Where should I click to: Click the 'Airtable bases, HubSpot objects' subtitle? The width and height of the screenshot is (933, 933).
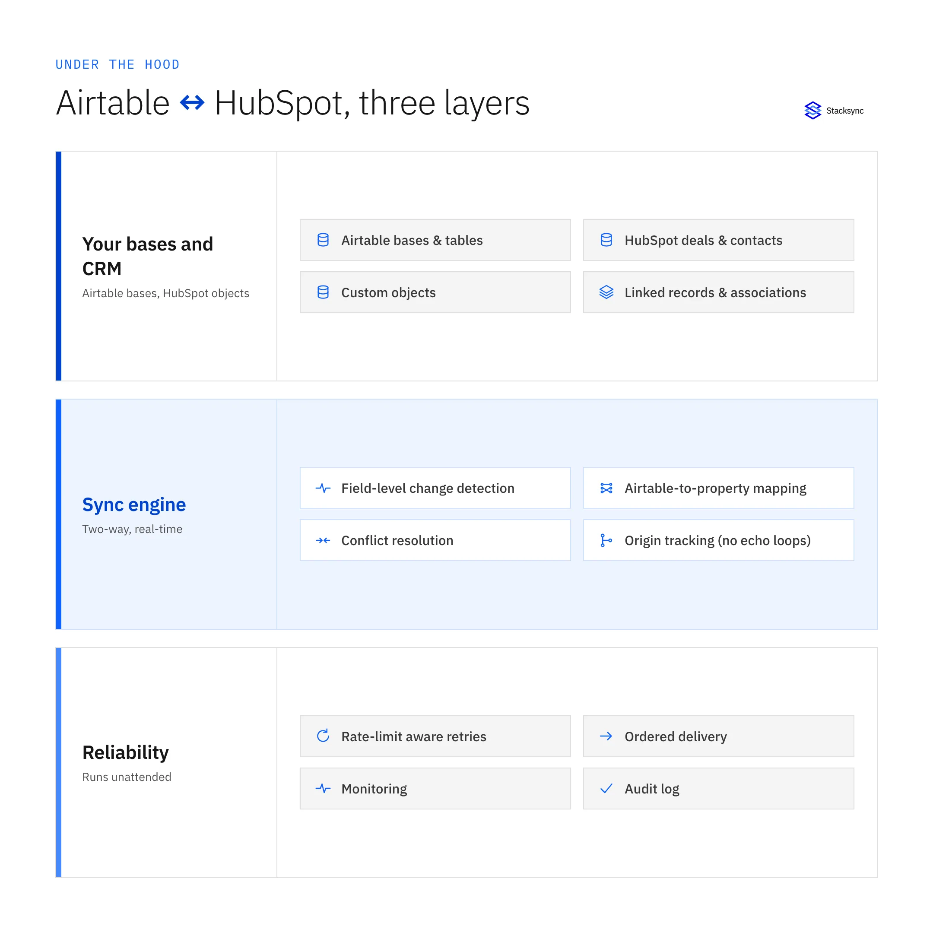[x=165, y=293]
